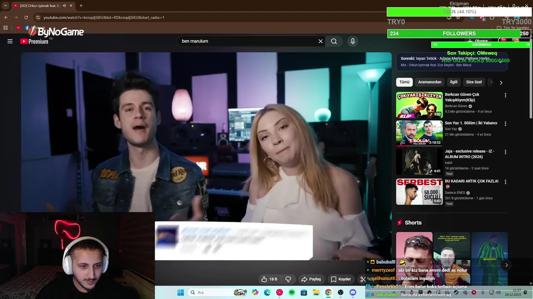Screen dimensions: 533x299
Task: Open OBS Studio from the taskbar
Action: click(x=341, y=292)
